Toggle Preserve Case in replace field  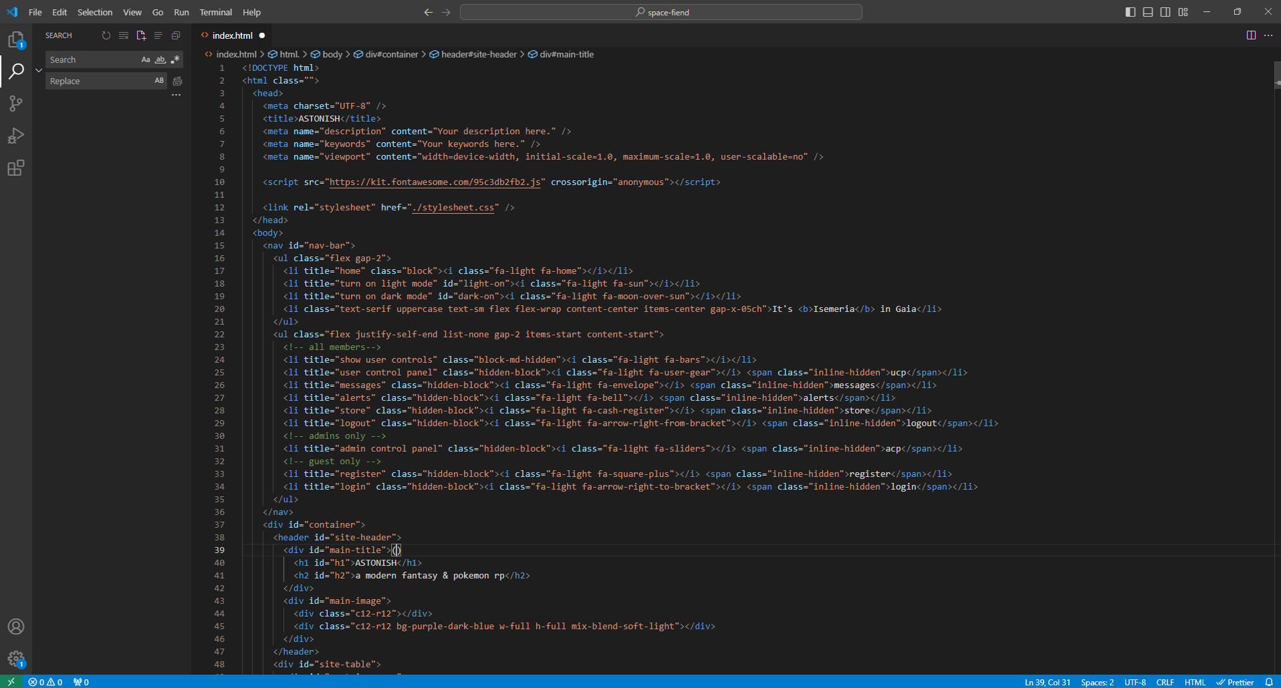click(159, 81)
